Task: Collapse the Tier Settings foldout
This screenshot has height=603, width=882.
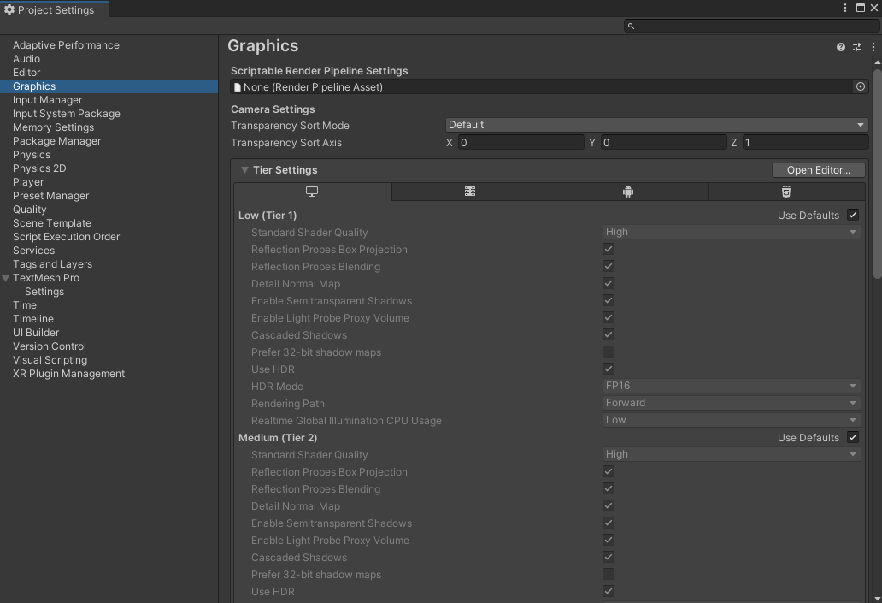Action: coord(244,170)
